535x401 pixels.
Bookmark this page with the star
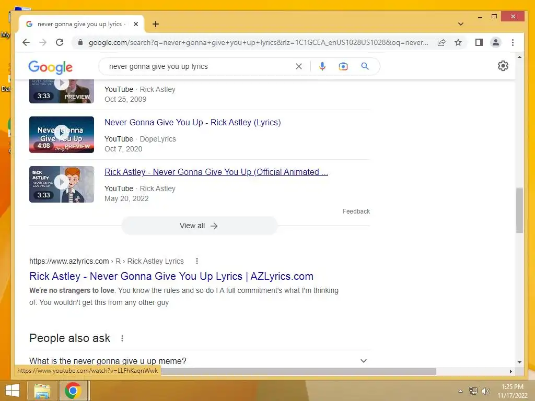point(458,42)
